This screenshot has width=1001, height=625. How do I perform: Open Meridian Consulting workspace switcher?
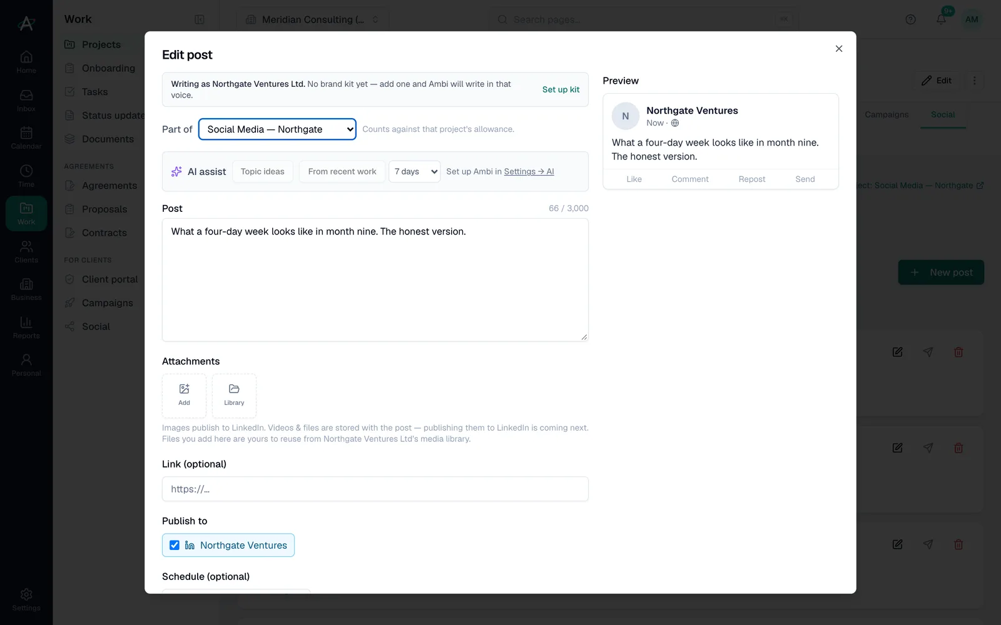(312, 19)
